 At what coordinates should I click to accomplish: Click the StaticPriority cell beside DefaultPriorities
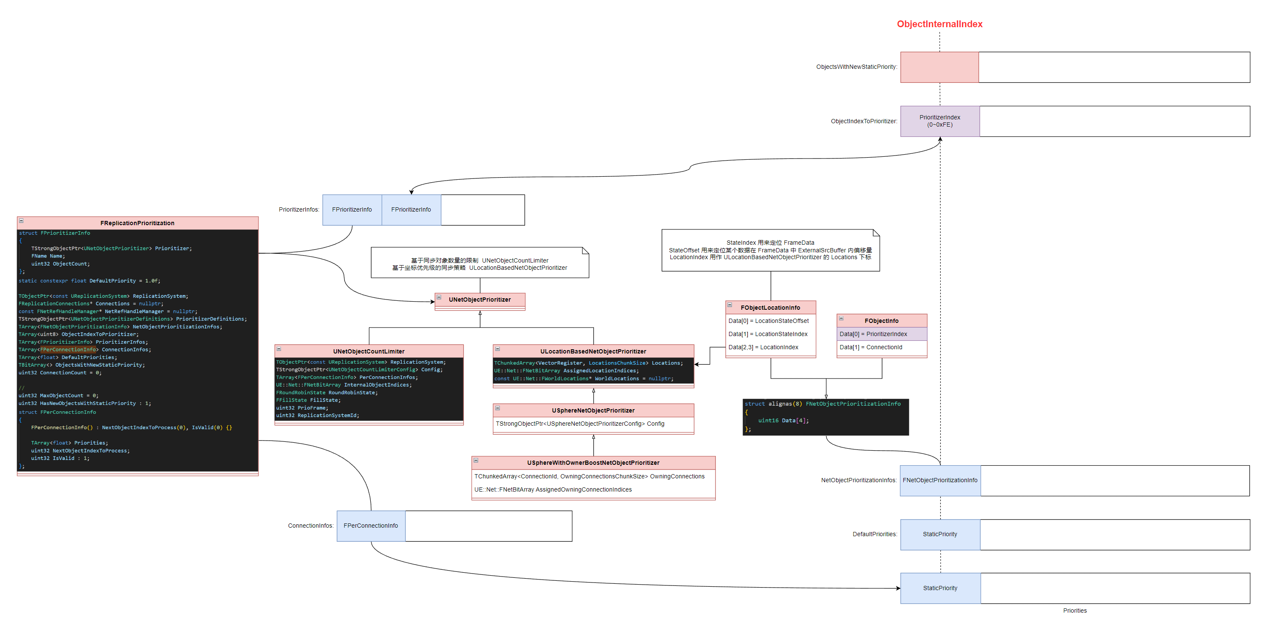coord(939,534)
